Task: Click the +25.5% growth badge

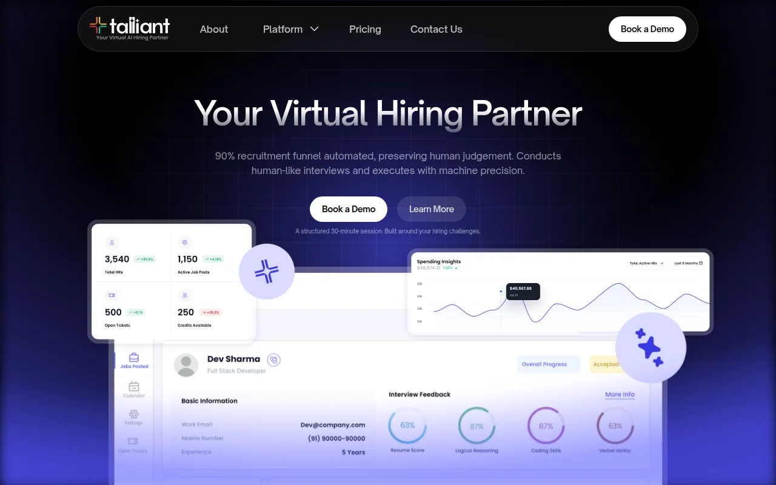Action: 145,259
